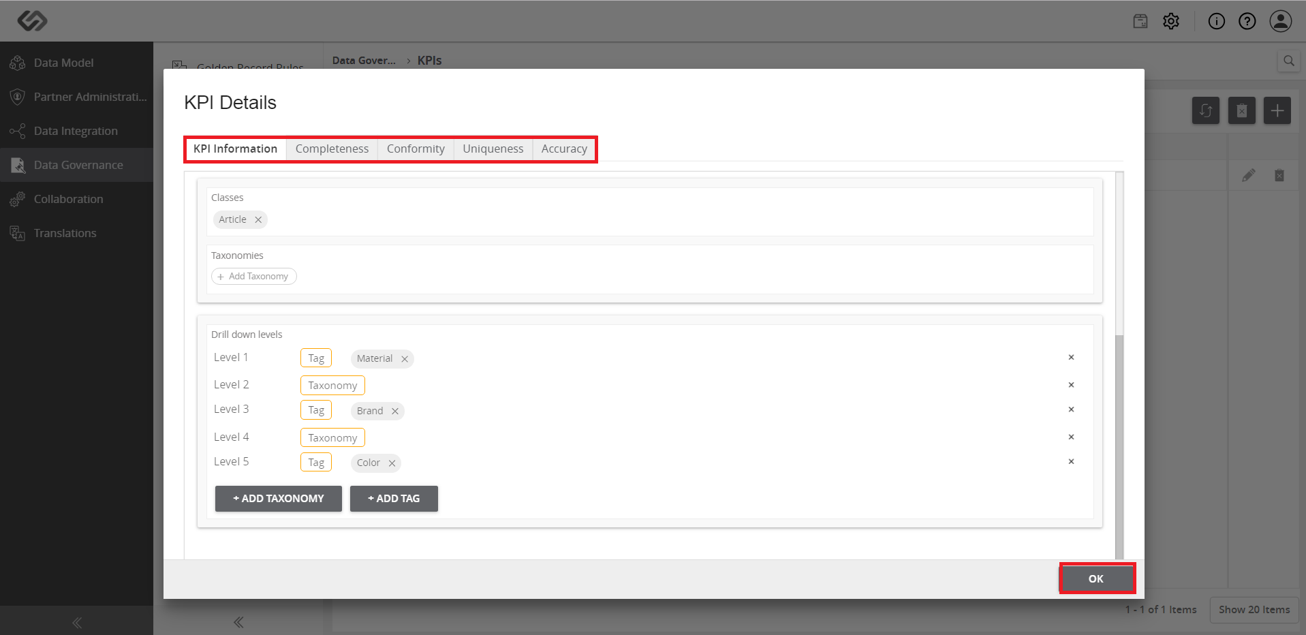Switch to the Accuracy tab
This screenshot has width=1306, height=635.
click(x=564, y=149)
